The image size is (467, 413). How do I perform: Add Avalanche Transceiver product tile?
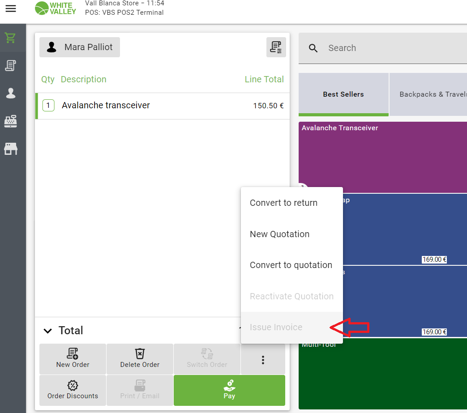(383, 157)
